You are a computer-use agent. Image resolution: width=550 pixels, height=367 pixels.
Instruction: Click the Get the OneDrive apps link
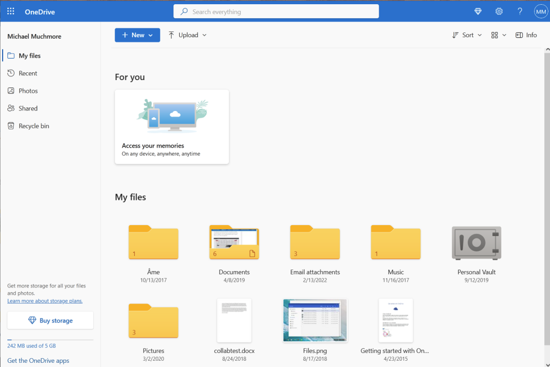click(38, 360)
